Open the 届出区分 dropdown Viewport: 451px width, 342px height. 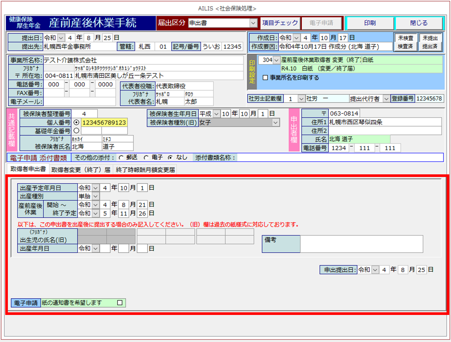point(253,23)
